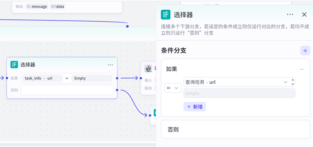The width and height of the screenshot is (313, 147).
Task: Open the 查询任务 - url variable dropdown
Action: click(x=236, y=82)
